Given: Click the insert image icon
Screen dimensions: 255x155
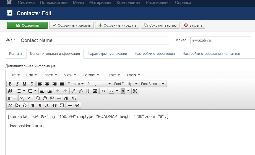Looking at the screenshot, I should click(x=95, y=91).
